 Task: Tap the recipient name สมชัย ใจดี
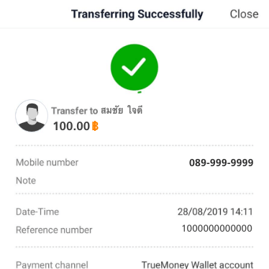pyautogui.click(x=122, y=110)
